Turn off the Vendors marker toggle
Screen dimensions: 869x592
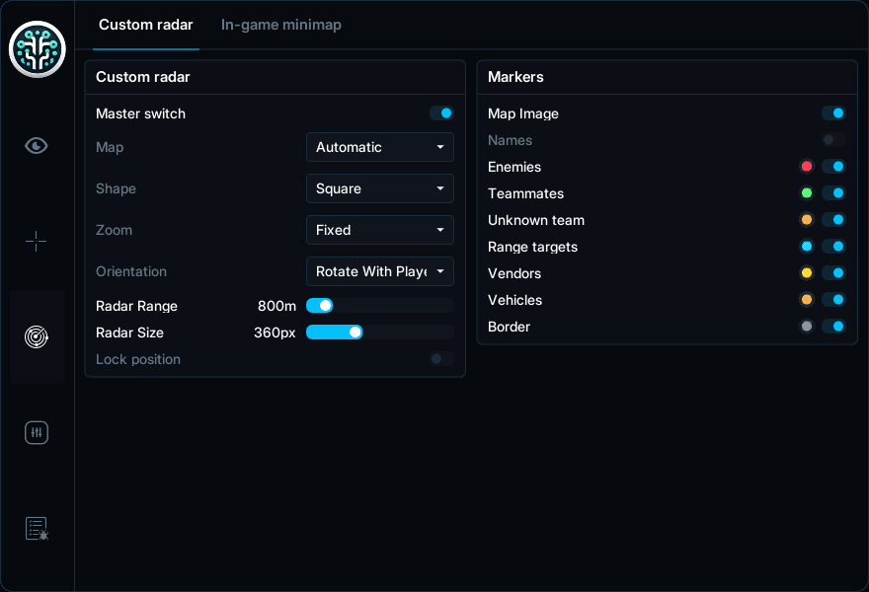pos(833,273)
